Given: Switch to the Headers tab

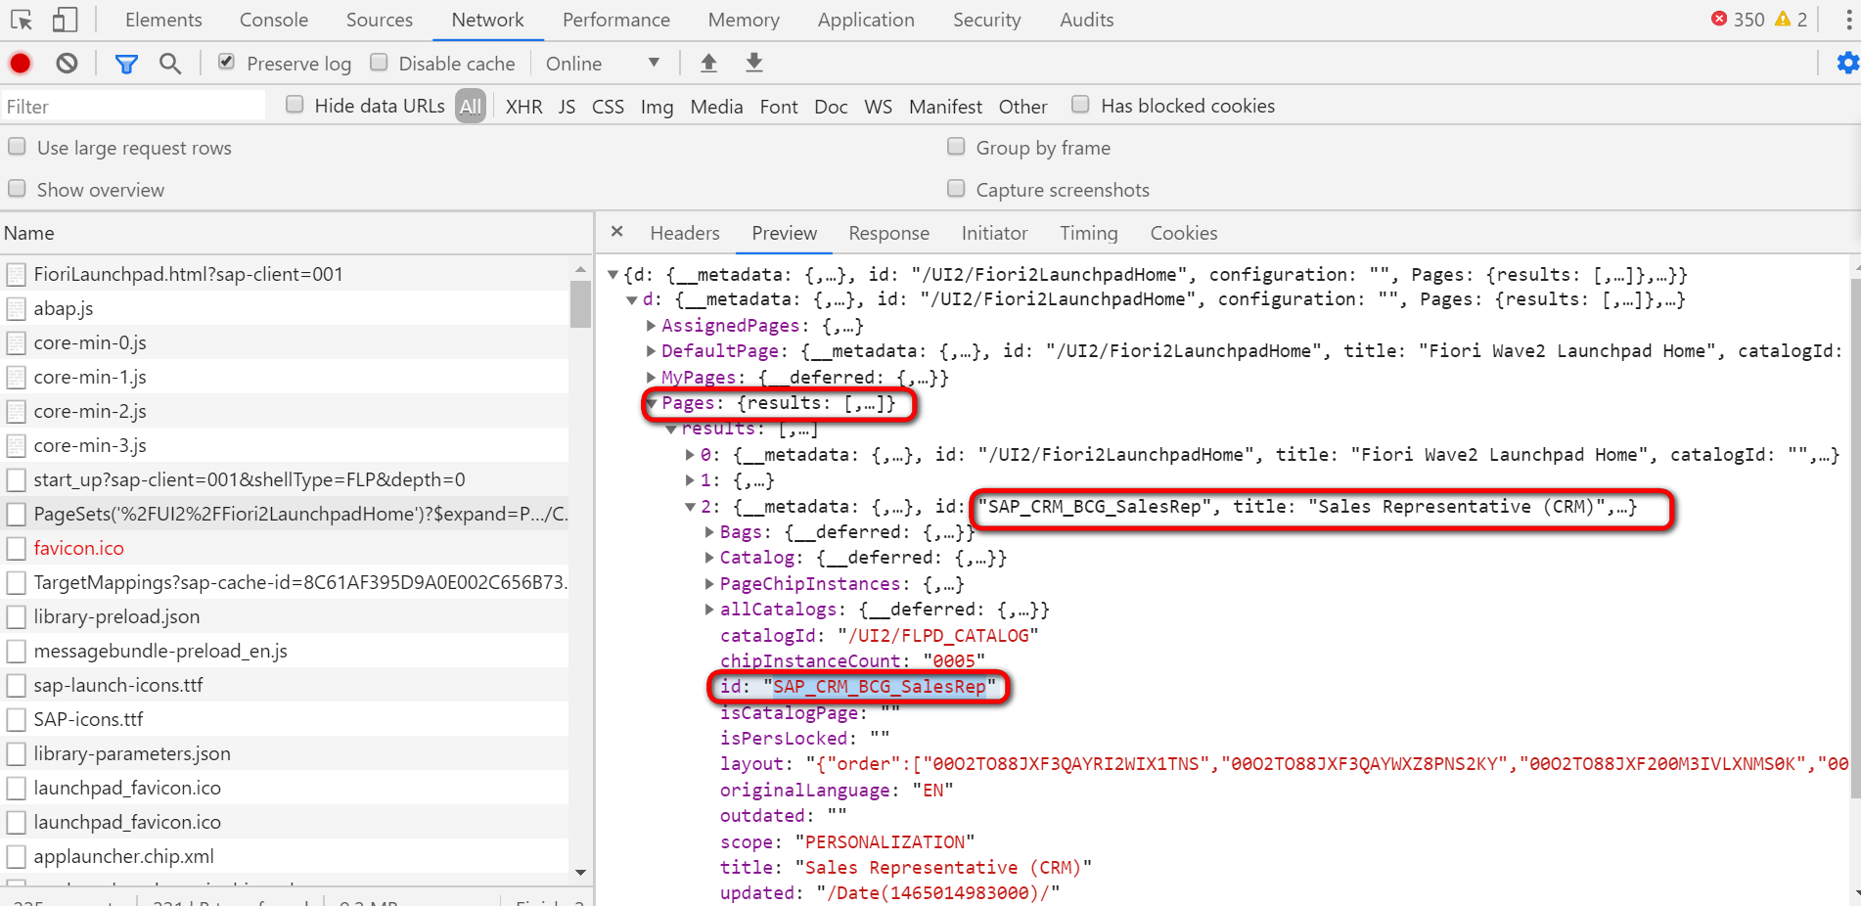Looking at the screenshot, I should pyautogui.click(x=685, y=233).
